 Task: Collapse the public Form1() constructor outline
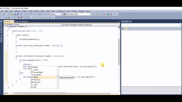pyautogui.click(x=8, y=35)
